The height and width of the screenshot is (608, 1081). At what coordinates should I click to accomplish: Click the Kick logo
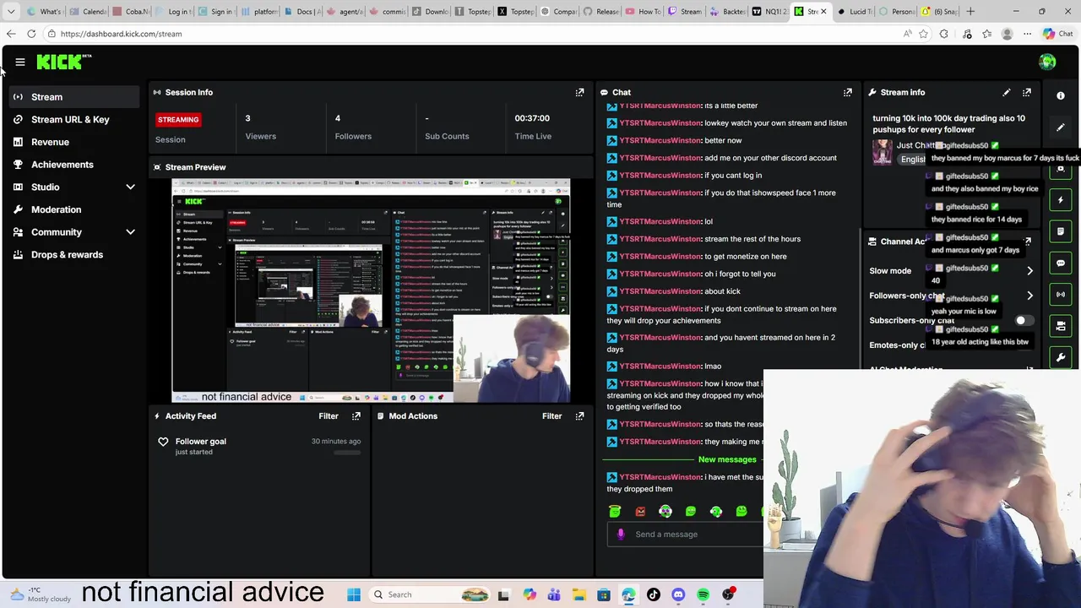click(63, 62)
